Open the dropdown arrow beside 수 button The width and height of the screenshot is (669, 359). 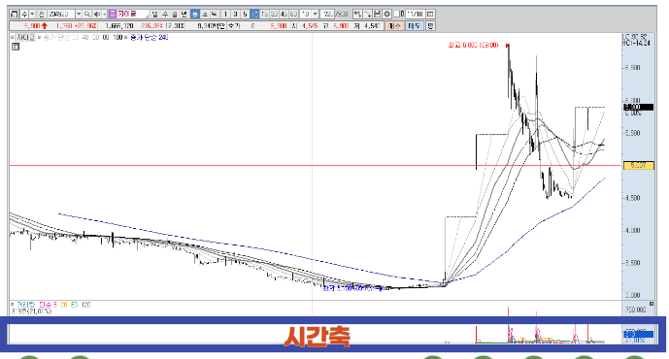point(32,15)
